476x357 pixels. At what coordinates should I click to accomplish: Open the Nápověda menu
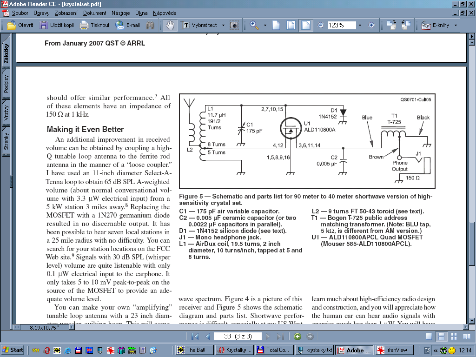tap(165, 13)
